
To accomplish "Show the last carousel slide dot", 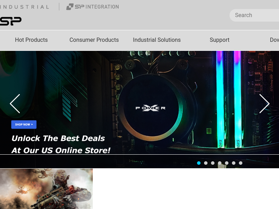I will 241,163.
